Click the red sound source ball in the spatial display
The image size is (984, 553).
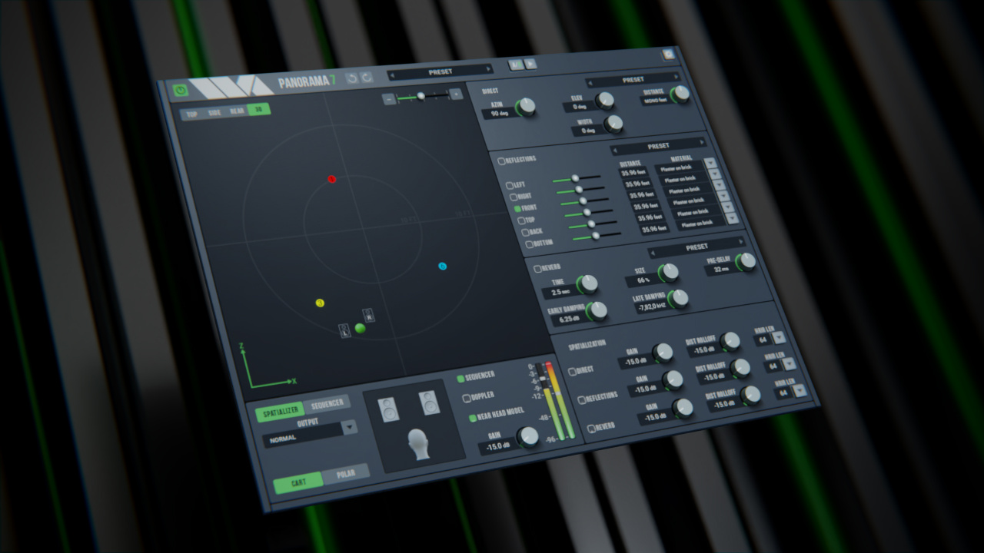[x=331, y=180]
